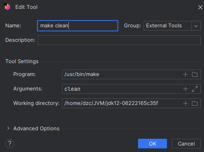Browse for program with the folder icon
The width and height of the screenshot is (204, 152).
tap(195, 74)
